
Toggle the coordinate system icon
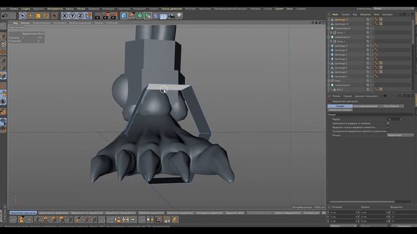pos(89,16)
